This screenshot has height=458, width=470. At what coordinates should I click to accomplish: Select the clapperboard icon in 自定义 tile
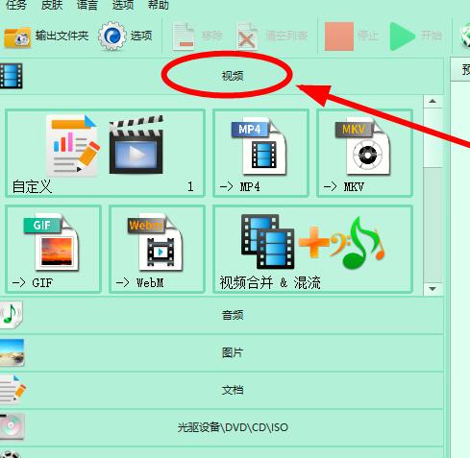[x=136, y=145]
